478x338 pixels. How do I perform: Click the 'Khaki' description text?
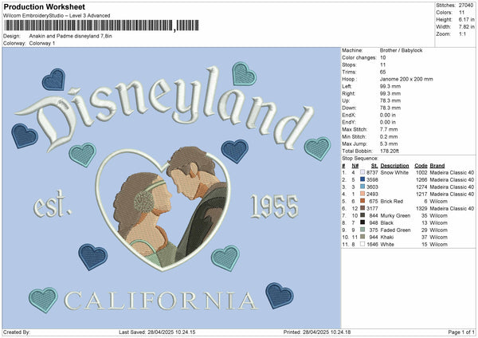tap(387, 237)
